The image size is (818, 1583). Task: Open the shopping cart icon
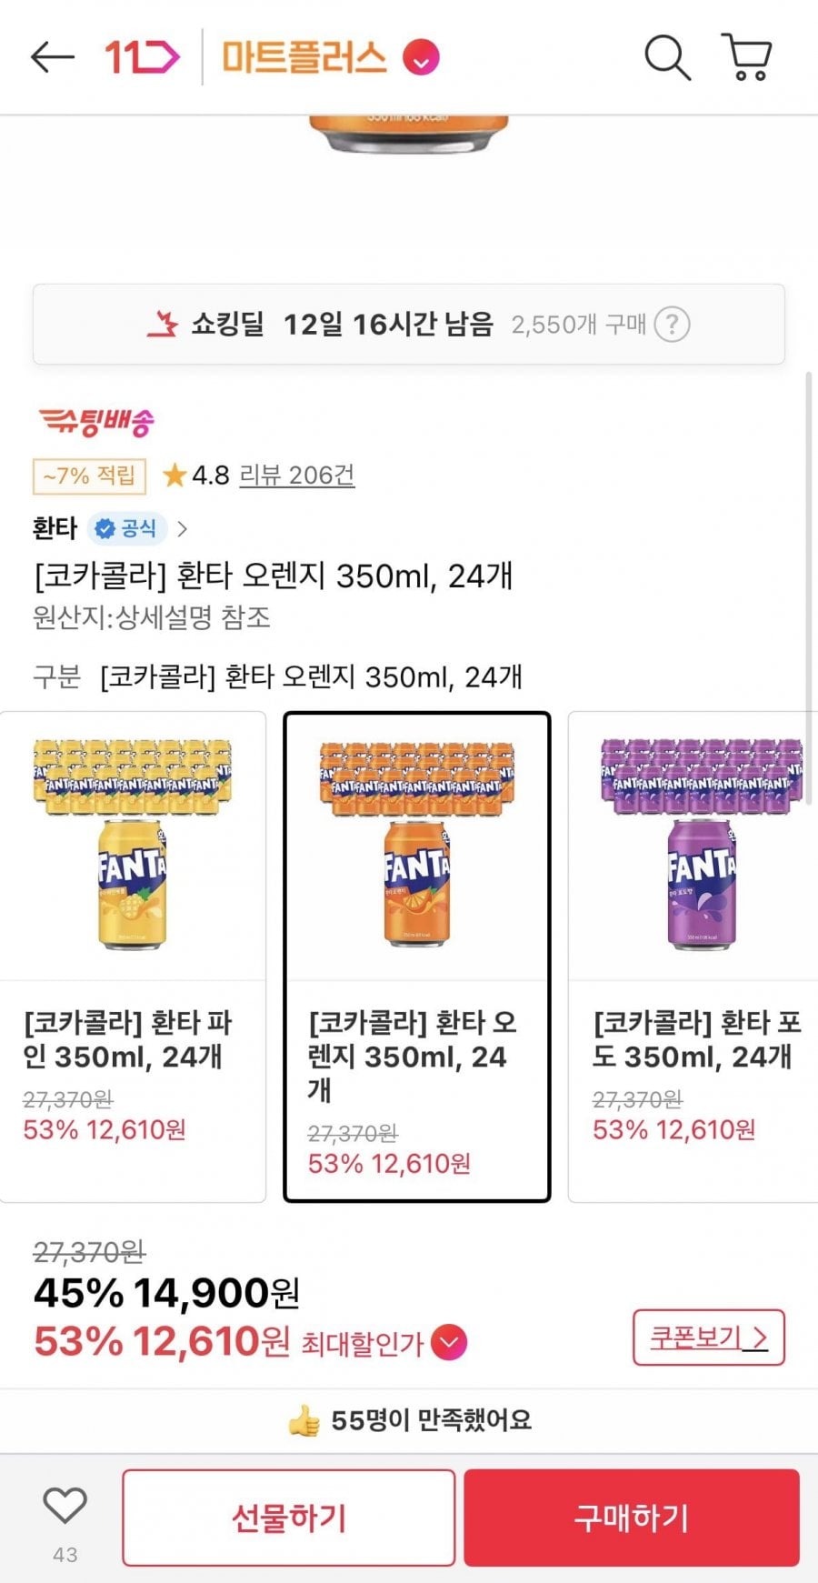pos(747,57)
